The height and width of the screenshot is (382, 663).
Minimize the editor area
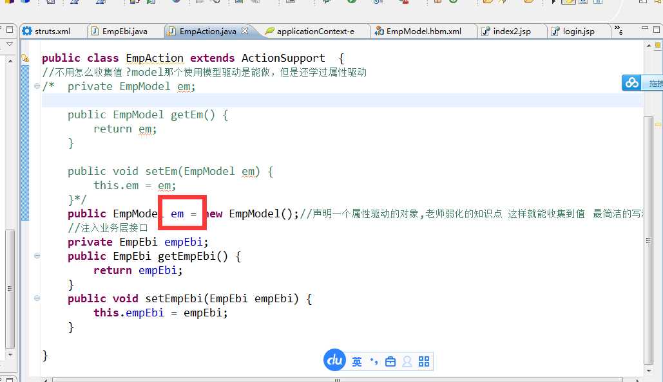[645, 28]
